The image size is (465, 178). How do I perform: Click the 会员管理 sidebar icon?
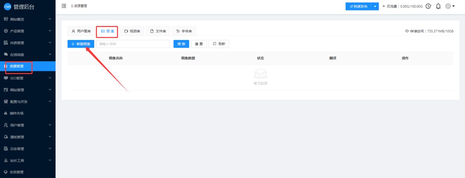coord(6,172)
